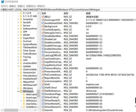Click the AutoLogonSID value icon
136x112 pixels.
pyautogui.click(x=43, y=20)
